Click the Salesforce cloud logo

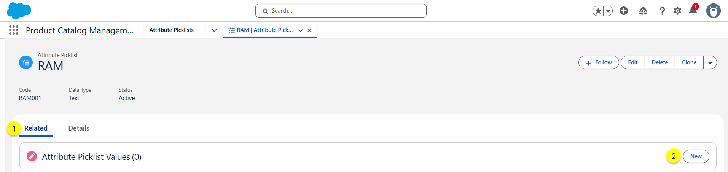(19, 11)
